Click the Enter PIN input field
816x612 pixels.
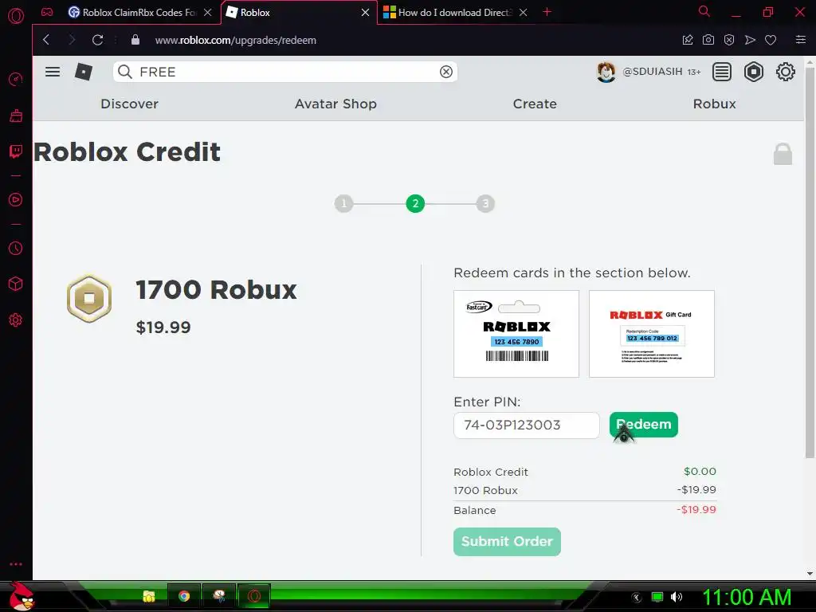[526, 426]
